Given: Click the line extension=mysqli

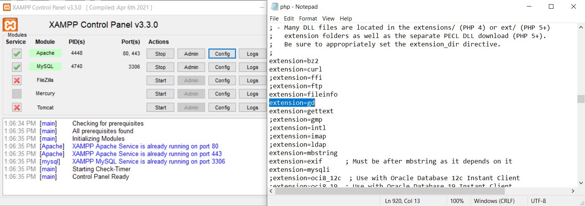Looking at the screenshot, I should point(300,170).
